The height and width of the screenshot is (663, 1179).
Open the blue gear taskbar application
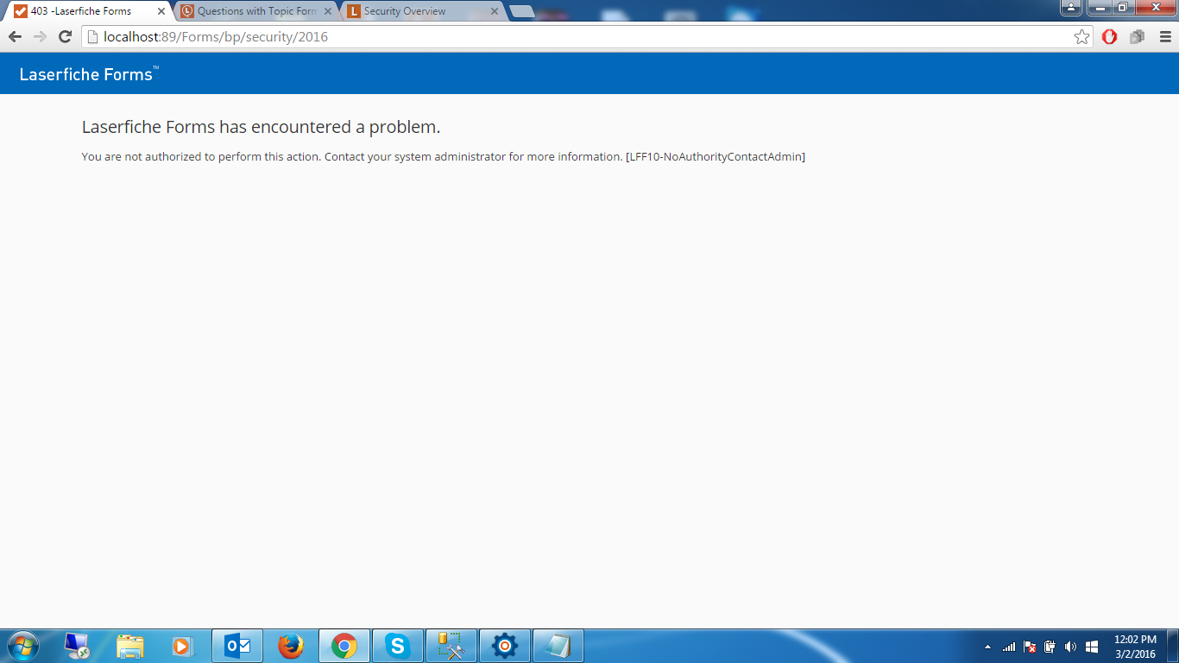(505, 646)
